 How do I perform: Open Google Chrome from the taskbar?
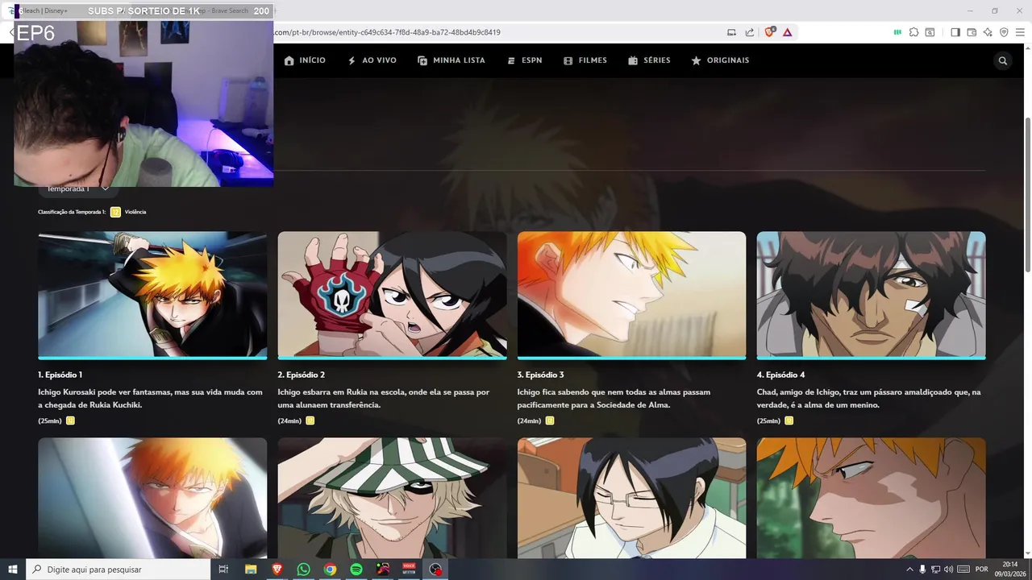pos(330,570)
